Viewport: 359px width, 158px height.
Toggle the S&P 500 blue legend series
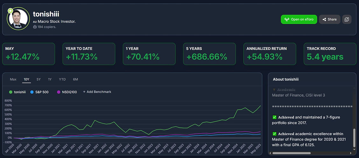click(39, 92)
